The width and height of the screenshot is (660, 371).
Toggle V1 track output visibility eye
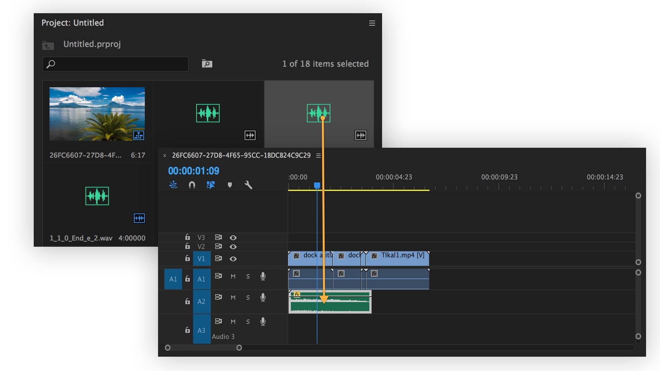point(234,258)
